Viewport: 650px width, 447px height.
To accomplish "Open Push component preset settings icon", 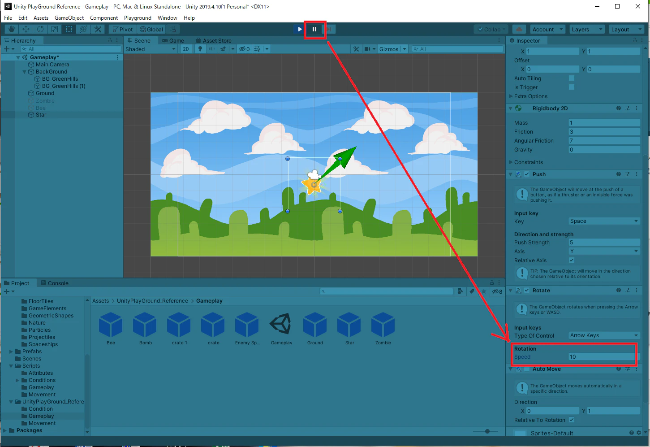I will pyautogui.click(x=628, y=174).
